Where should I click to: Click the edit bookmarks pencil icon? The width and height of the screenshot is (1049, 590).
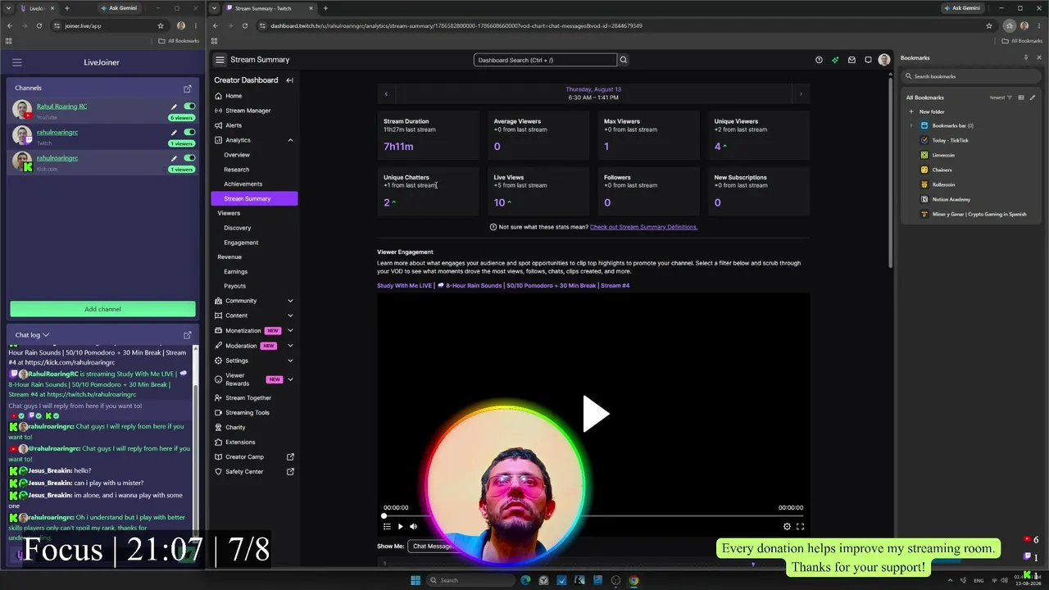coord(1033,98)
